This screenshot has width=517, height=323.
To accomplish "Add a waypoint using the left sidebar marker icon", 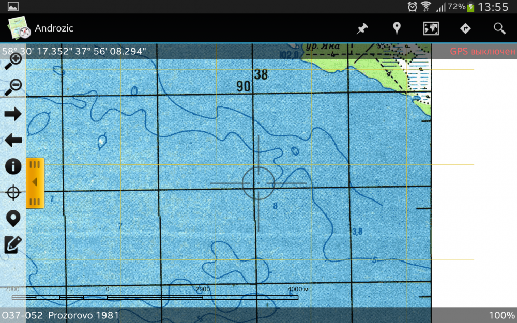I will pyautogui.click(x=13, y=219).
